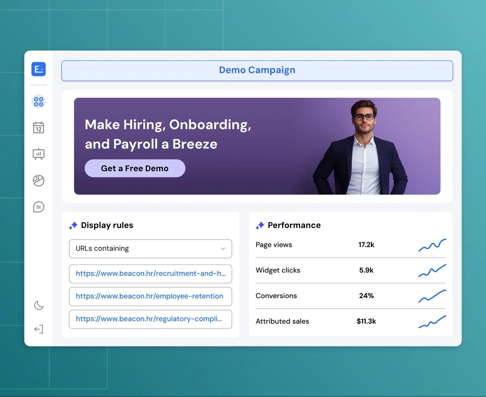Click the recruitment-and-h URL field
Image resolution: width=486 pixels, height=397 pixels.
pos(150,274)
